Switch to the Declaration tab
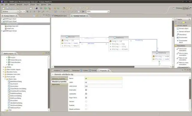The image size is (192, 116). (x=75, y=71)
